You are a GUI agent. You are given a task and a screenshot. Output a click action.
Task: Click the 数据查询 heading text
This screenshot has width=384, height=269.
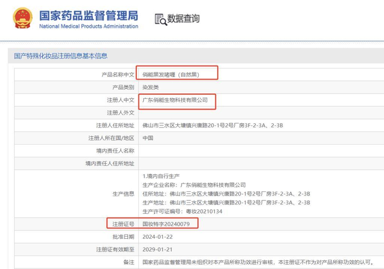[x=183, y=18]
